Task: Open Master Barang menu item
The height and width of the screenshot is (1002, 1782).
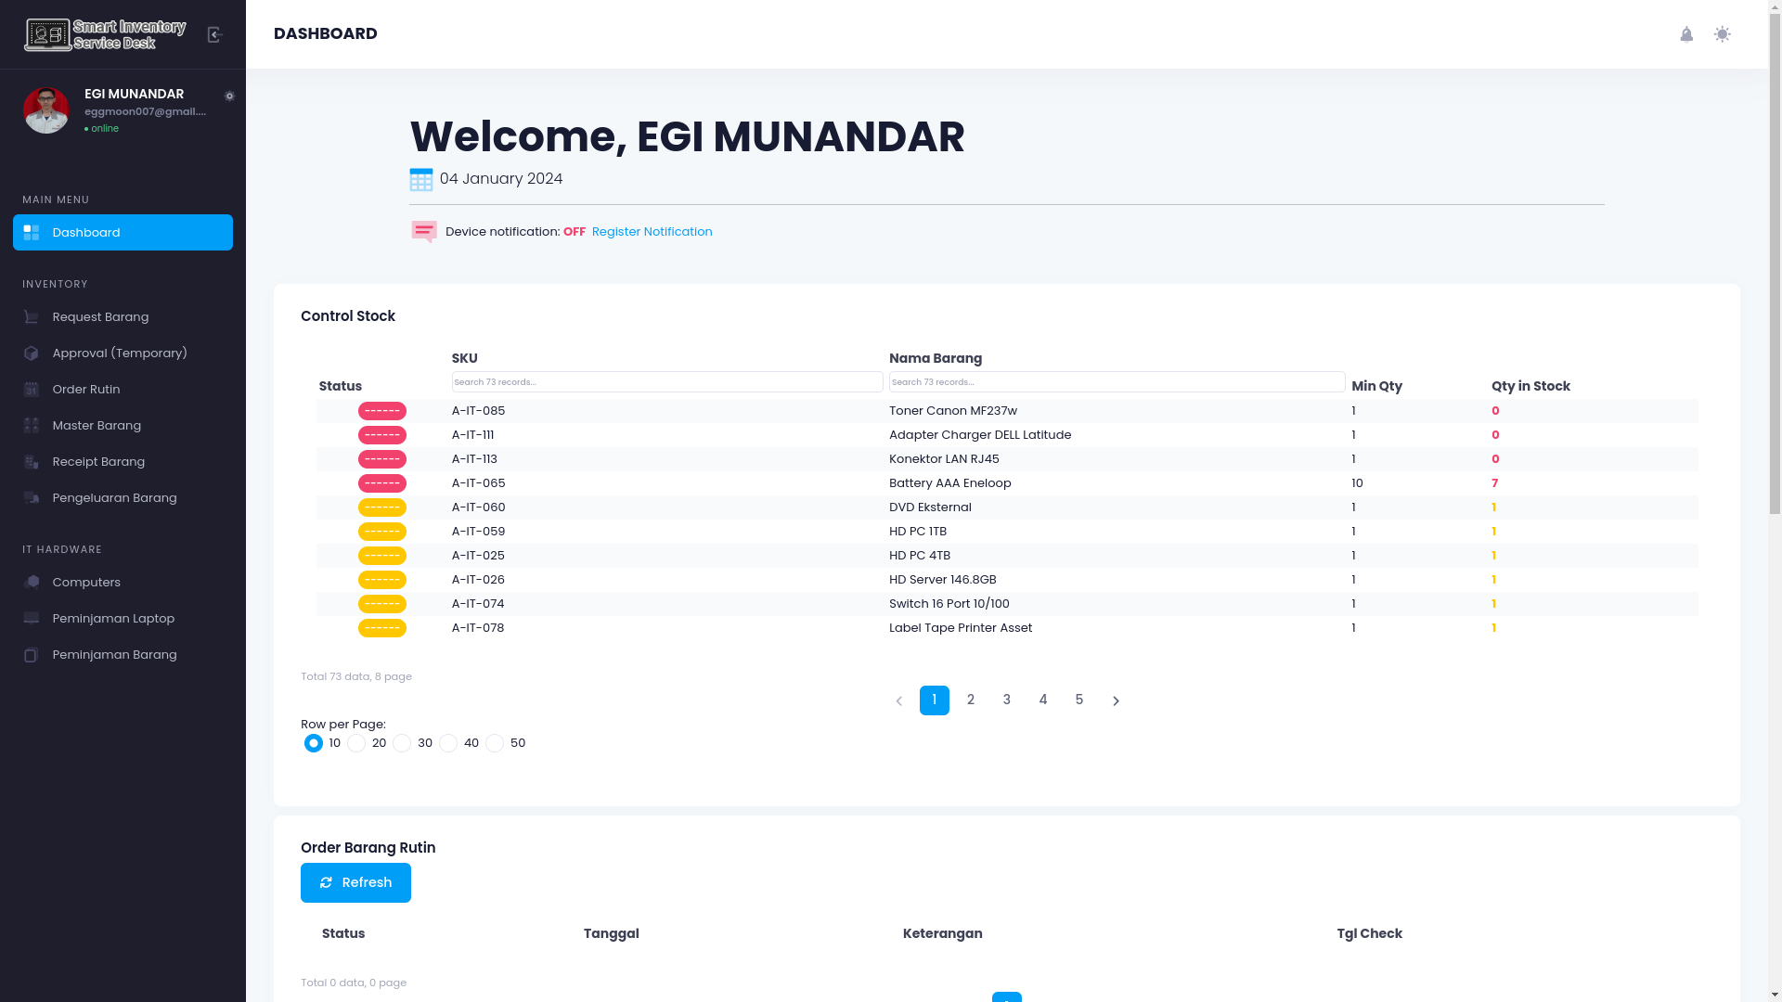Action: [97, 426]
